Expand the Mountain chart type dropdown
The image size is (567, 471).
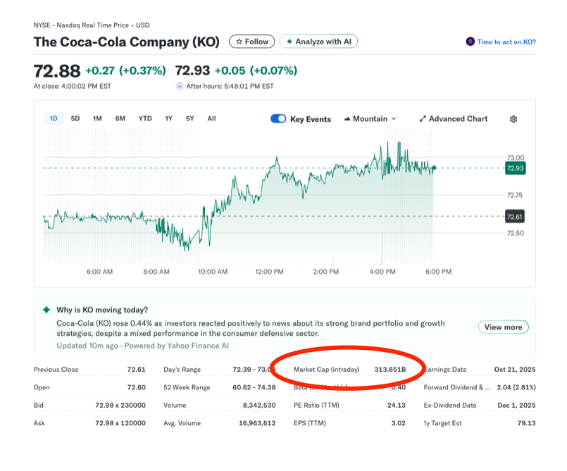click(370, 119)
